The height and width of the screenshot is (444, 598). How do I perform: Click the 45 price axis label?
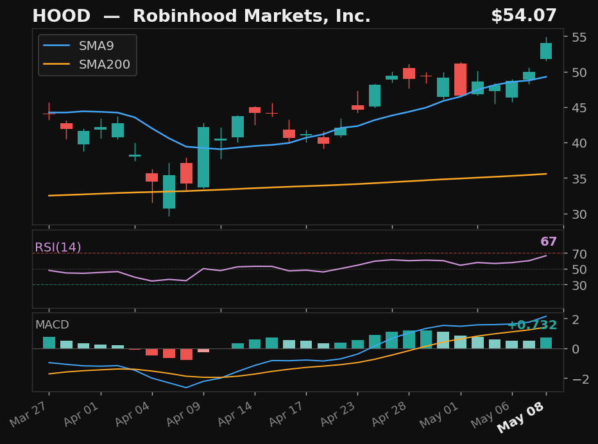click(x=579, y=108)
